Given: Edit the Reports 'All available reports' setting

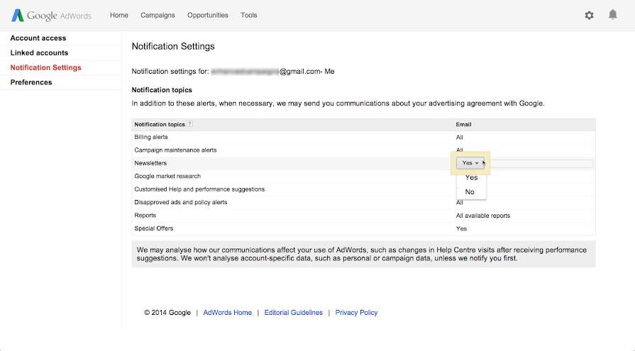Looking at the screenshot, I should (x=482, y=216).
